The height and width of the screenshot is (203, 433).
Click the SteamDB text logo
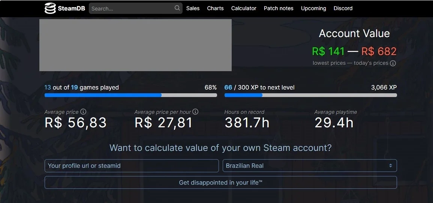72,9
